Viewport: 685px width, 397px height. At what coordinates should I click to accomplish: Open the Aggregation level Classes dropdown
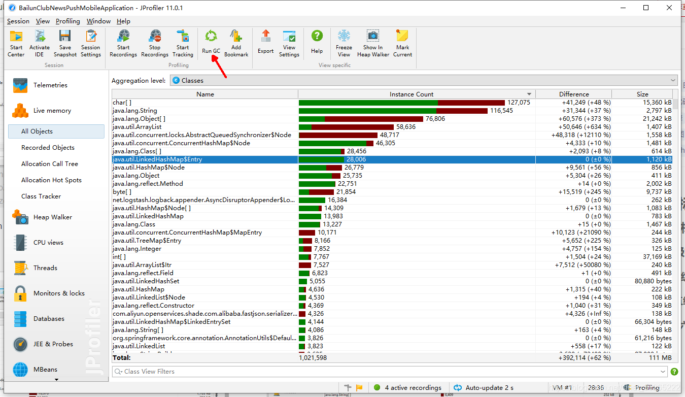(x=424, y=80)
